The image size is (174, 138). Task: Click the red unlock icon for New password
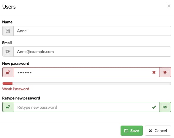(8, 72)
